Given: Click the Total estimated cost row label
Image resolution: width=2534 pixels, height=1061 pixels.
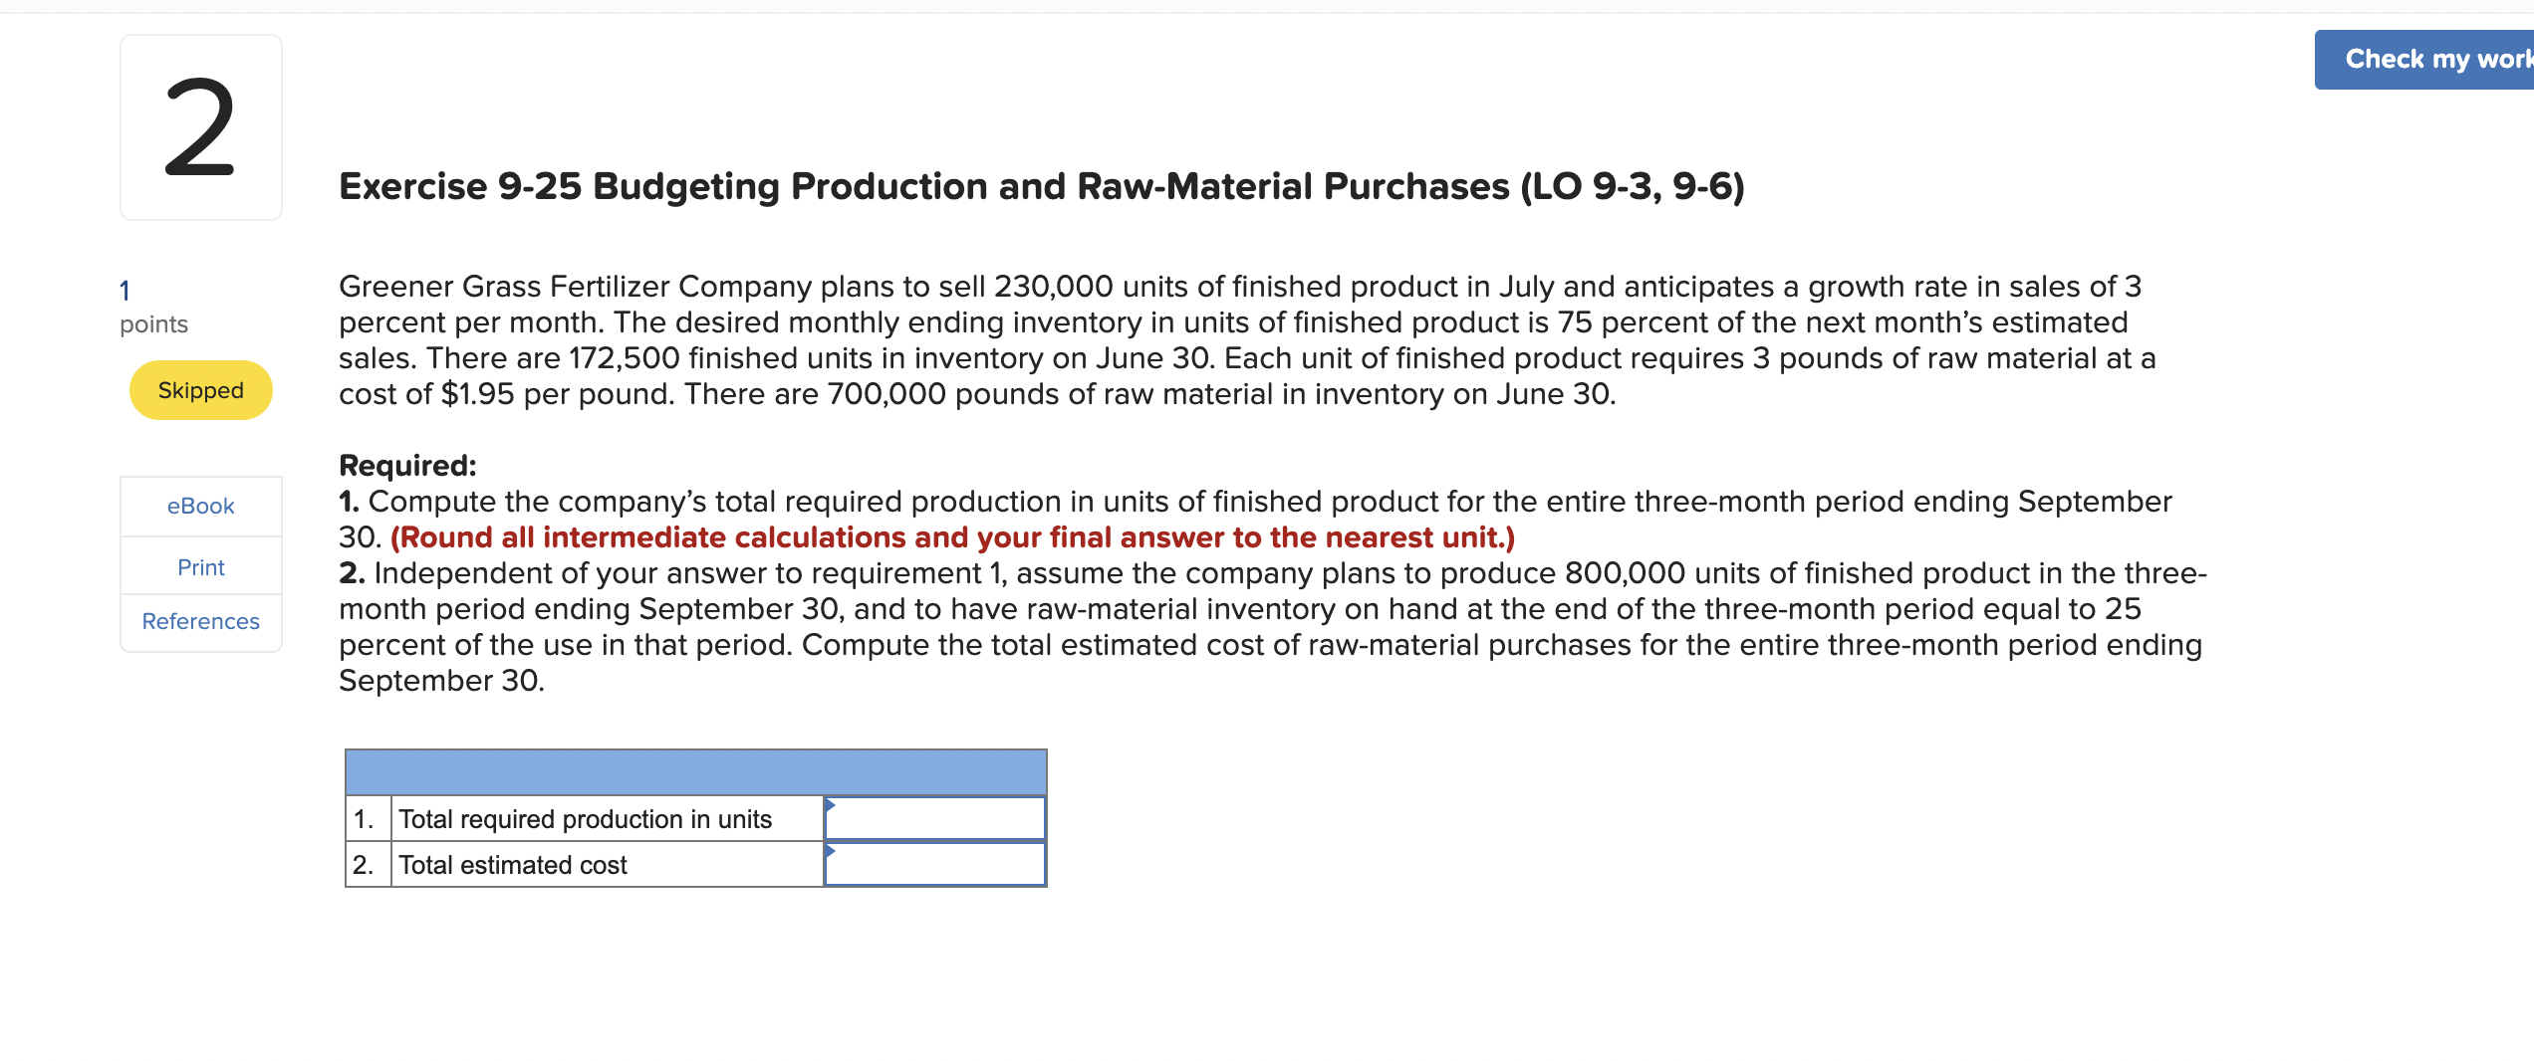Looking at the screenshot, I should (513, 865).
